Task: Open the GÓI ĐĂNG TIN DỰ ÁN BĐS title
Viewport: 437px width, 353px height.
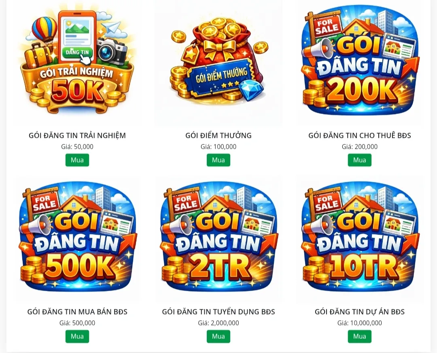Action: point(360,311)
